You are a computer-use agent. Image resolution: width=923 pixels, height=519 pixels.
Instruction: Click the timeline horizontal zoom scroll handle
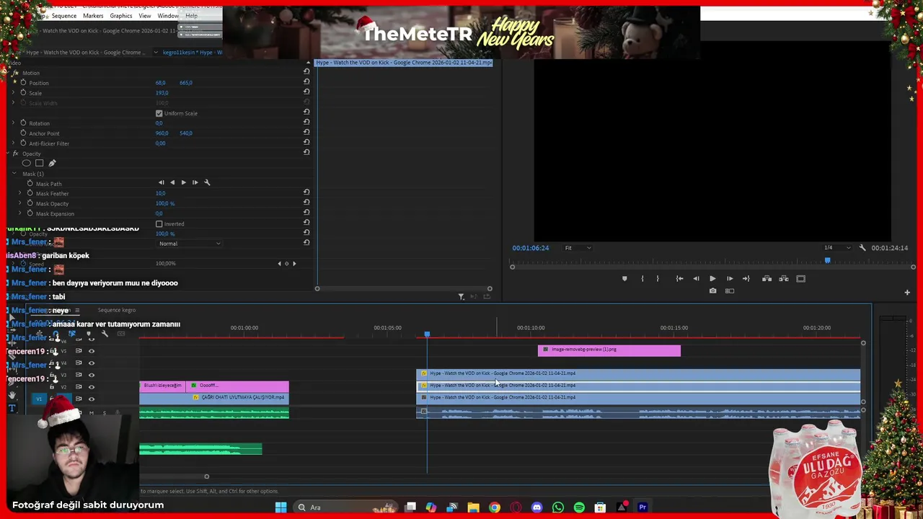tap(206, 476)
